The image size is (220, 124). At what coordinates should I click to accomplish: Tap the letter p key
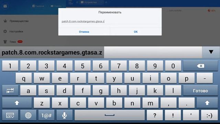(187, 78)
